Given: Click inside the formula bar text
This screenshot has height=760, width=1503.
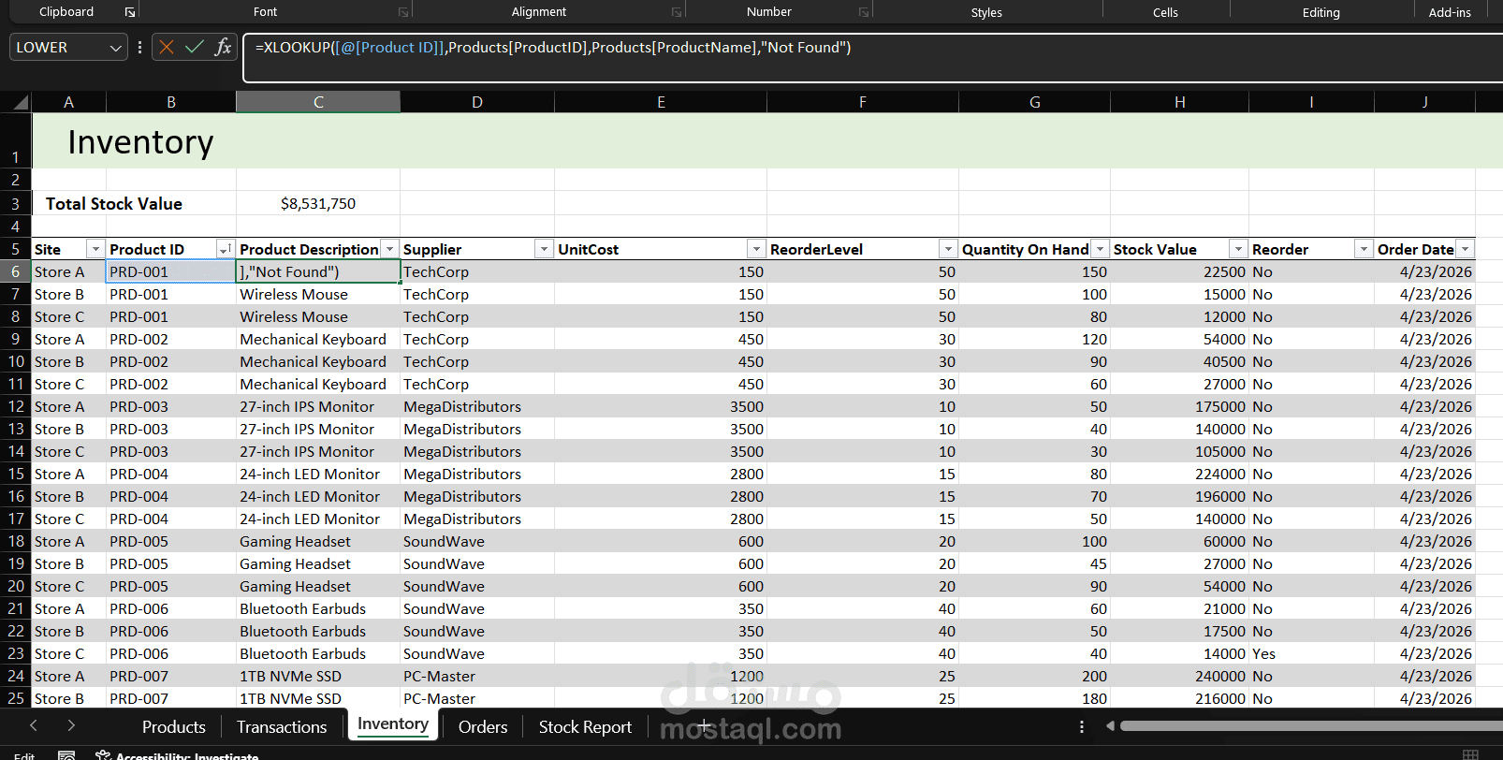Looking at the screenshot, I should coord(553,48).
